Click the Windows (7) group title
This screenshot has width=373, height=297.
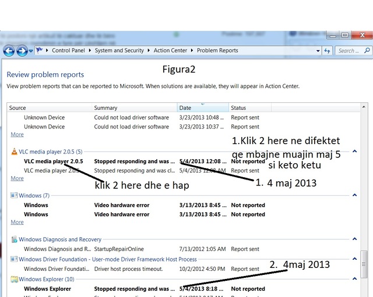click(x=34, y=195)
